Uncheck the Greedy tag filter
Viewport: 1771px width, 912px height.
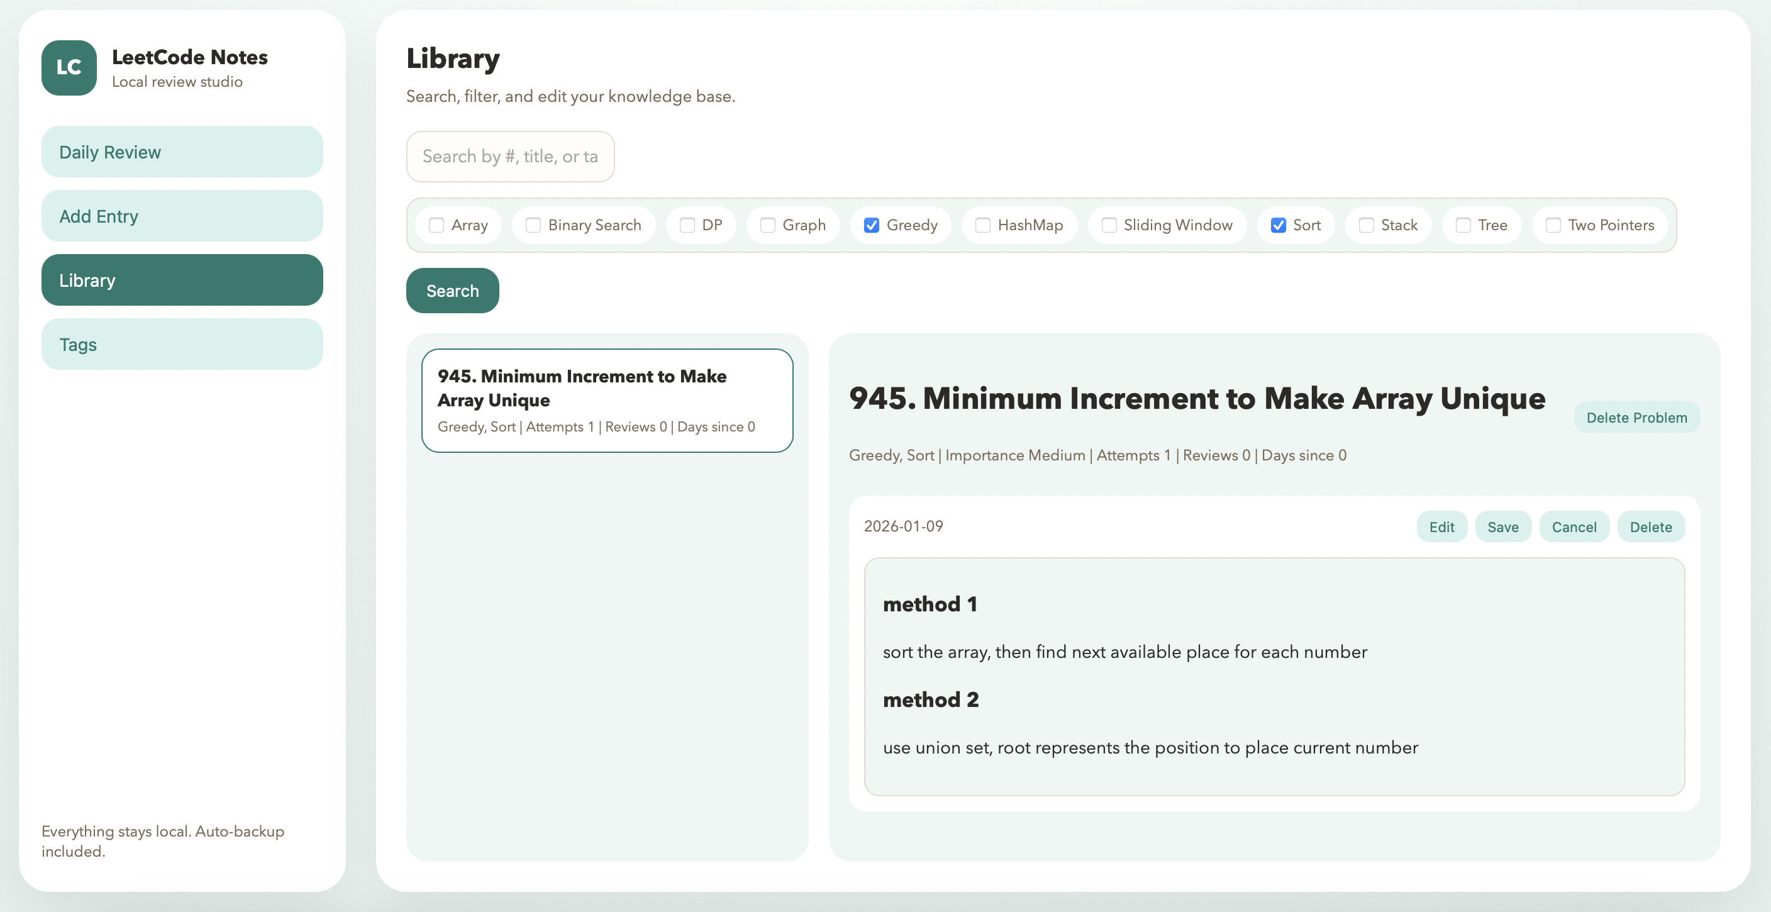click(x=871, y=226)
